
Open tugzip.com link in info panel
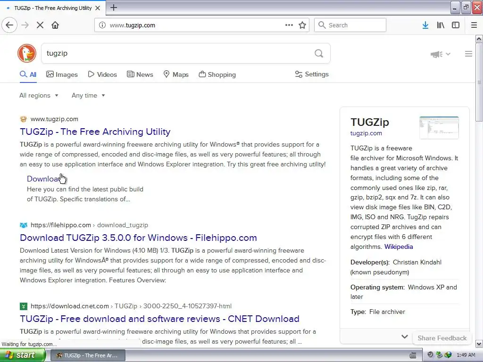click(366, 133)
